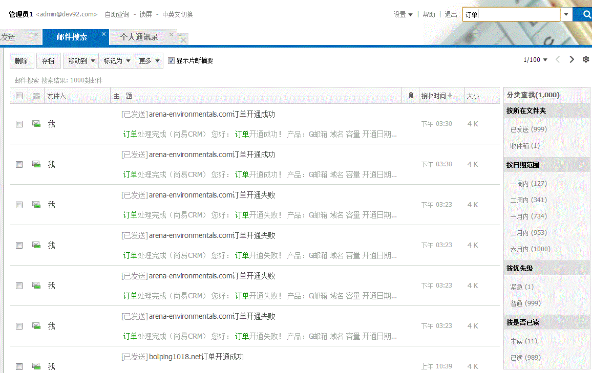
Task: Open the 设置 menu at top
Action: coord(403,14)
